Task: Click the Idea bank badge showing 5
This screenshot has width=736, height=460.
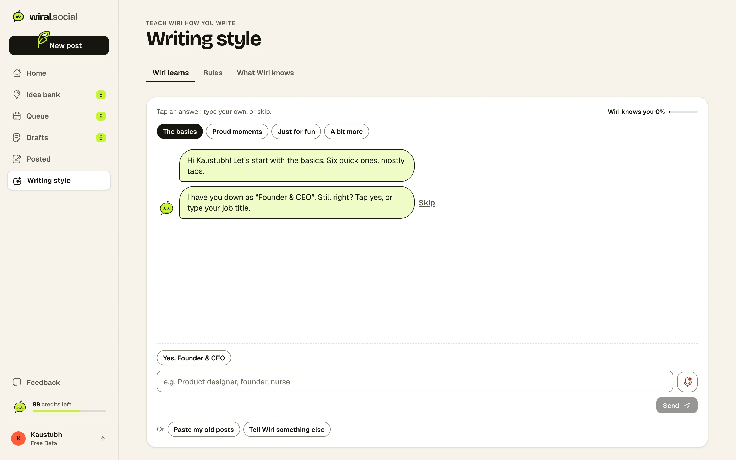Action: [101, 95]
